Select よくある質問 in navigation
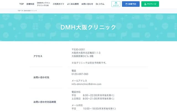Screen dimensions: 177x111 (x=73, y=4)
